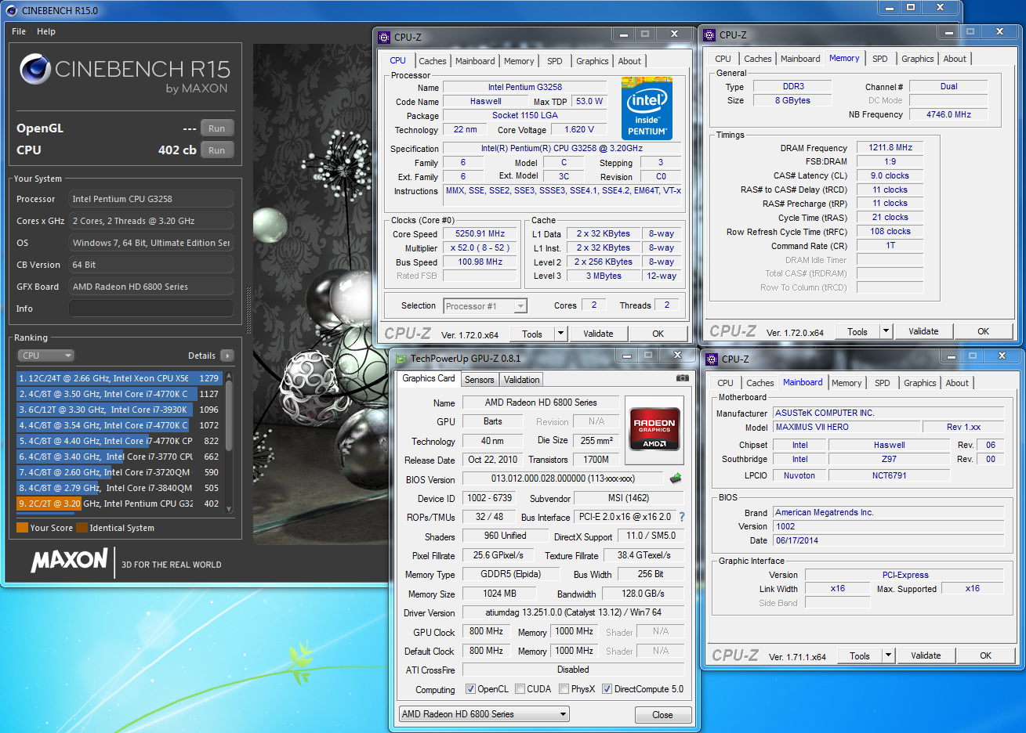Image resolution: width=1026 pixels, height=733 pixels.
Task: Click the Bus Interface question mark
Action: coord(682,517)
